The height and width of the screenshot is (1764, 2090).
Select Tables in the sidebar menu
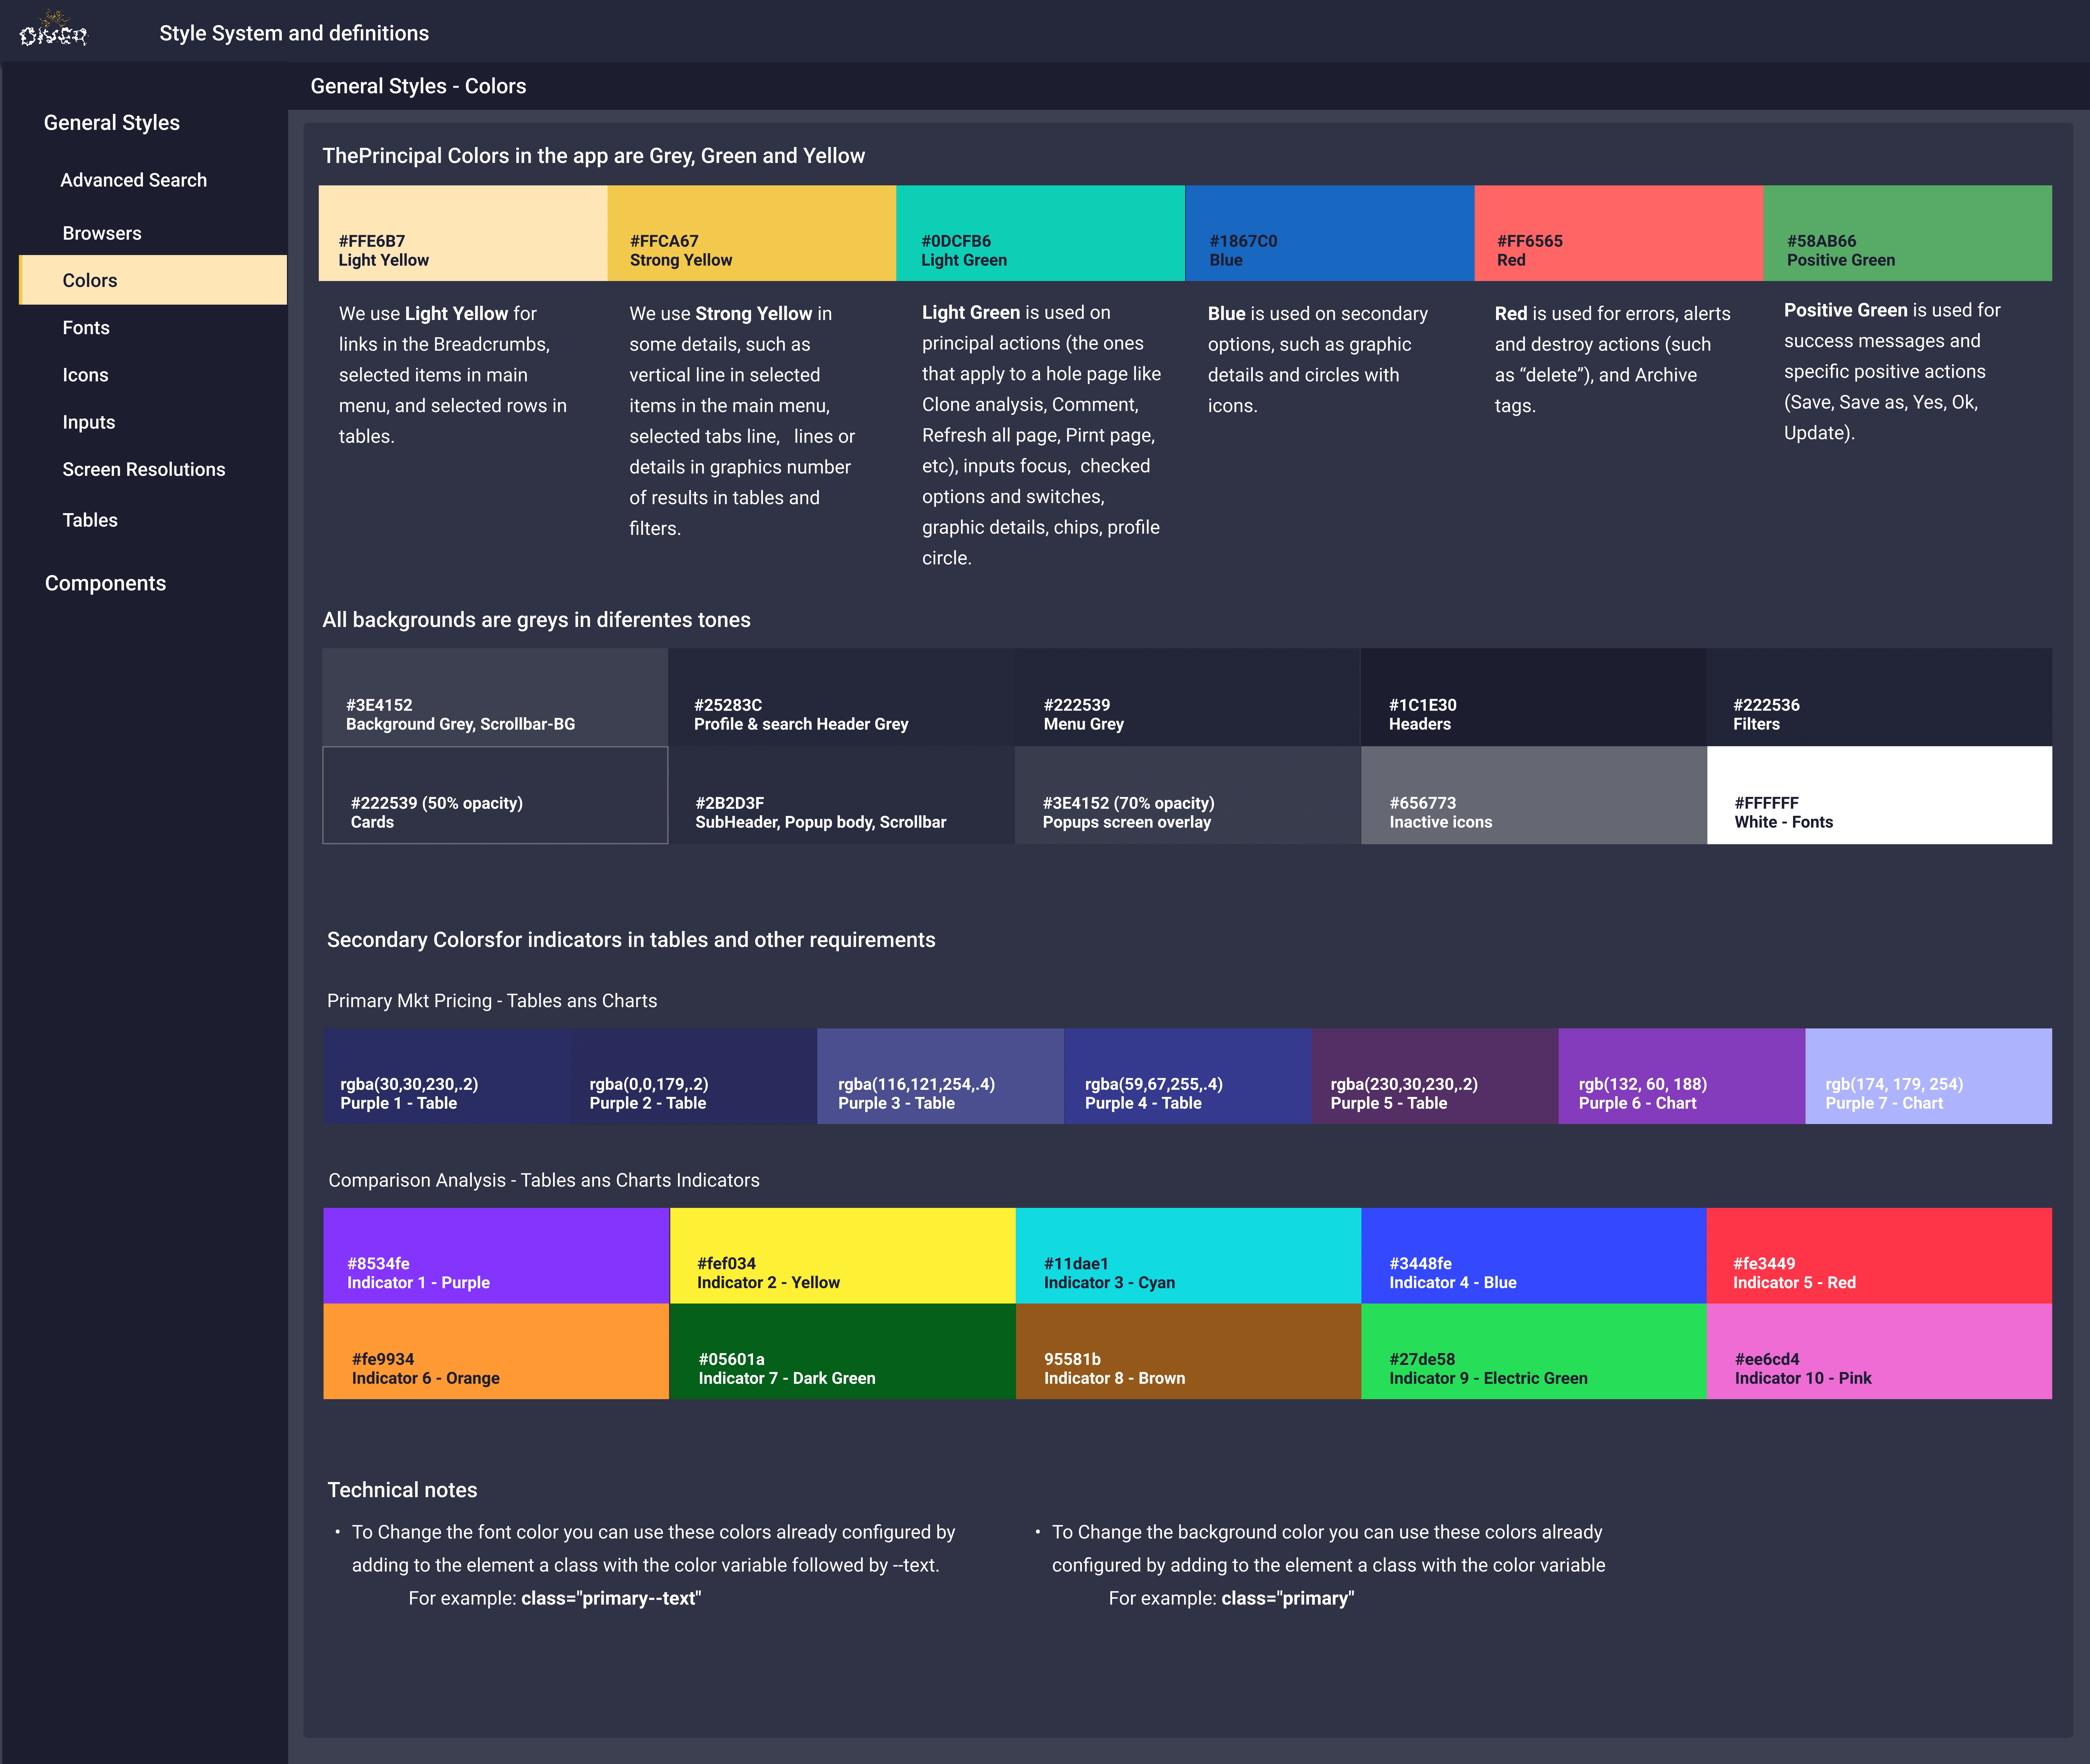click(90, 520)
